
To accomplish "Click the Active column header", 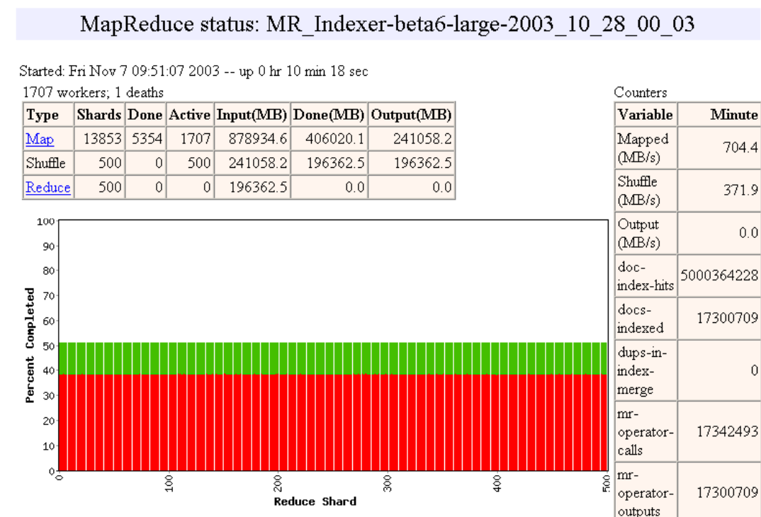I will tap(190, 115).
